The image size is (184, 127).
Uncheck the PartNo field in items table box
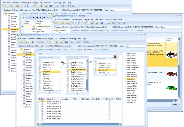click(96, 68)
